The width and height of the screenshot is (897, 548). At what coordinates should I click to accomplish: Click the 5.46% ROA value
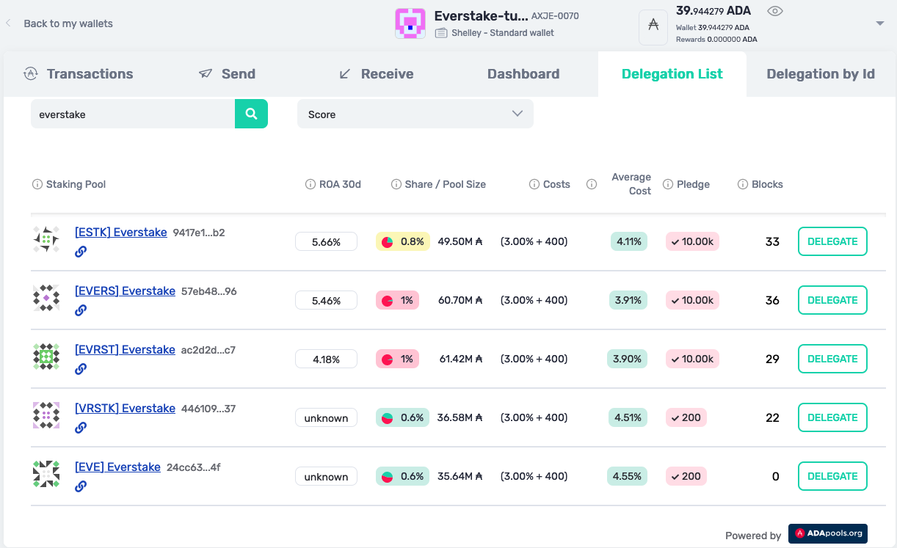coord(326,300)
